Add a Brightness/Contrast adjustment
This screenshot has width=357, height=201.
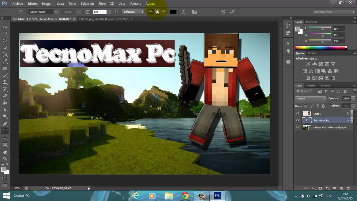[308, 64]
